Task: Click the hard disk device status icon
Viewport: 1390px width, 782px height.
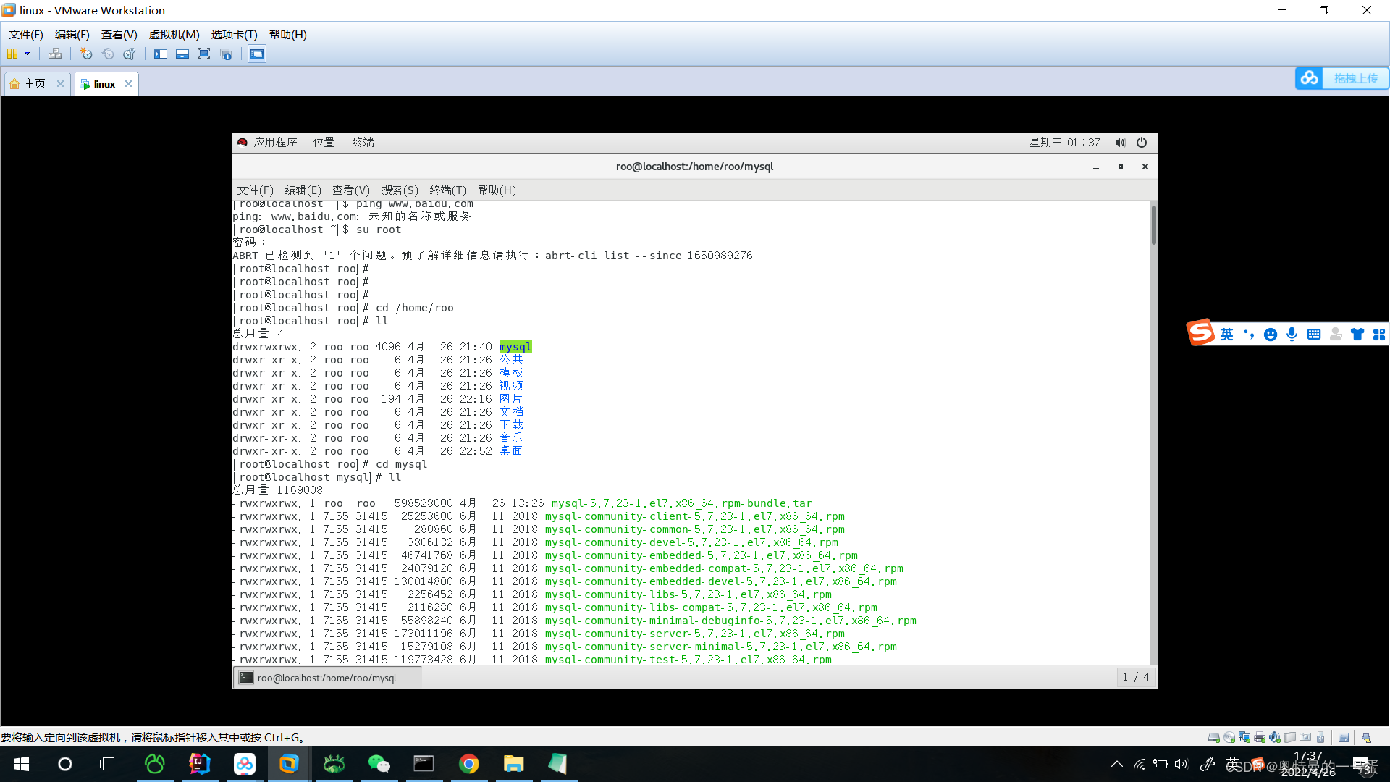Action: point(1213,737)
